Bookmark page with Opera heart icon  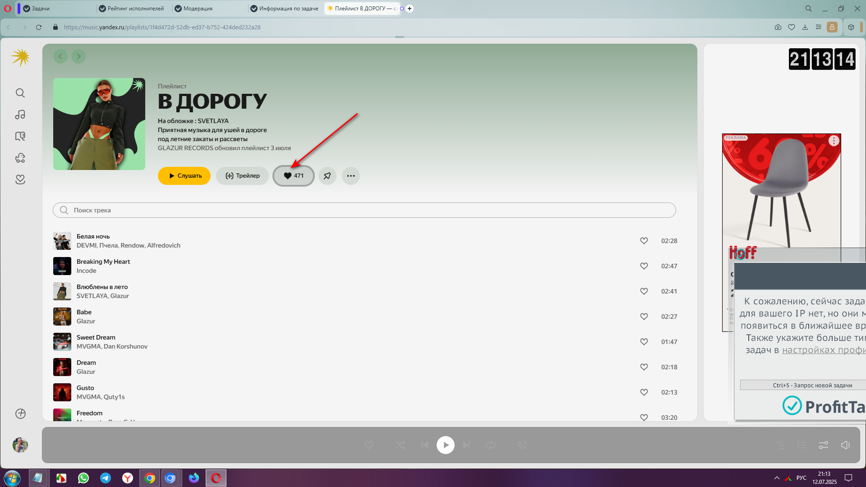(x=792, y=27)
